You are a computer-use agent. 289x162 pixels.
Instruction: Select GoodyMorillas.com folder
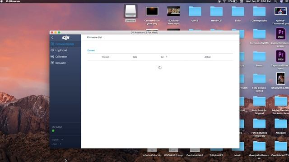[x=259, y=146]
